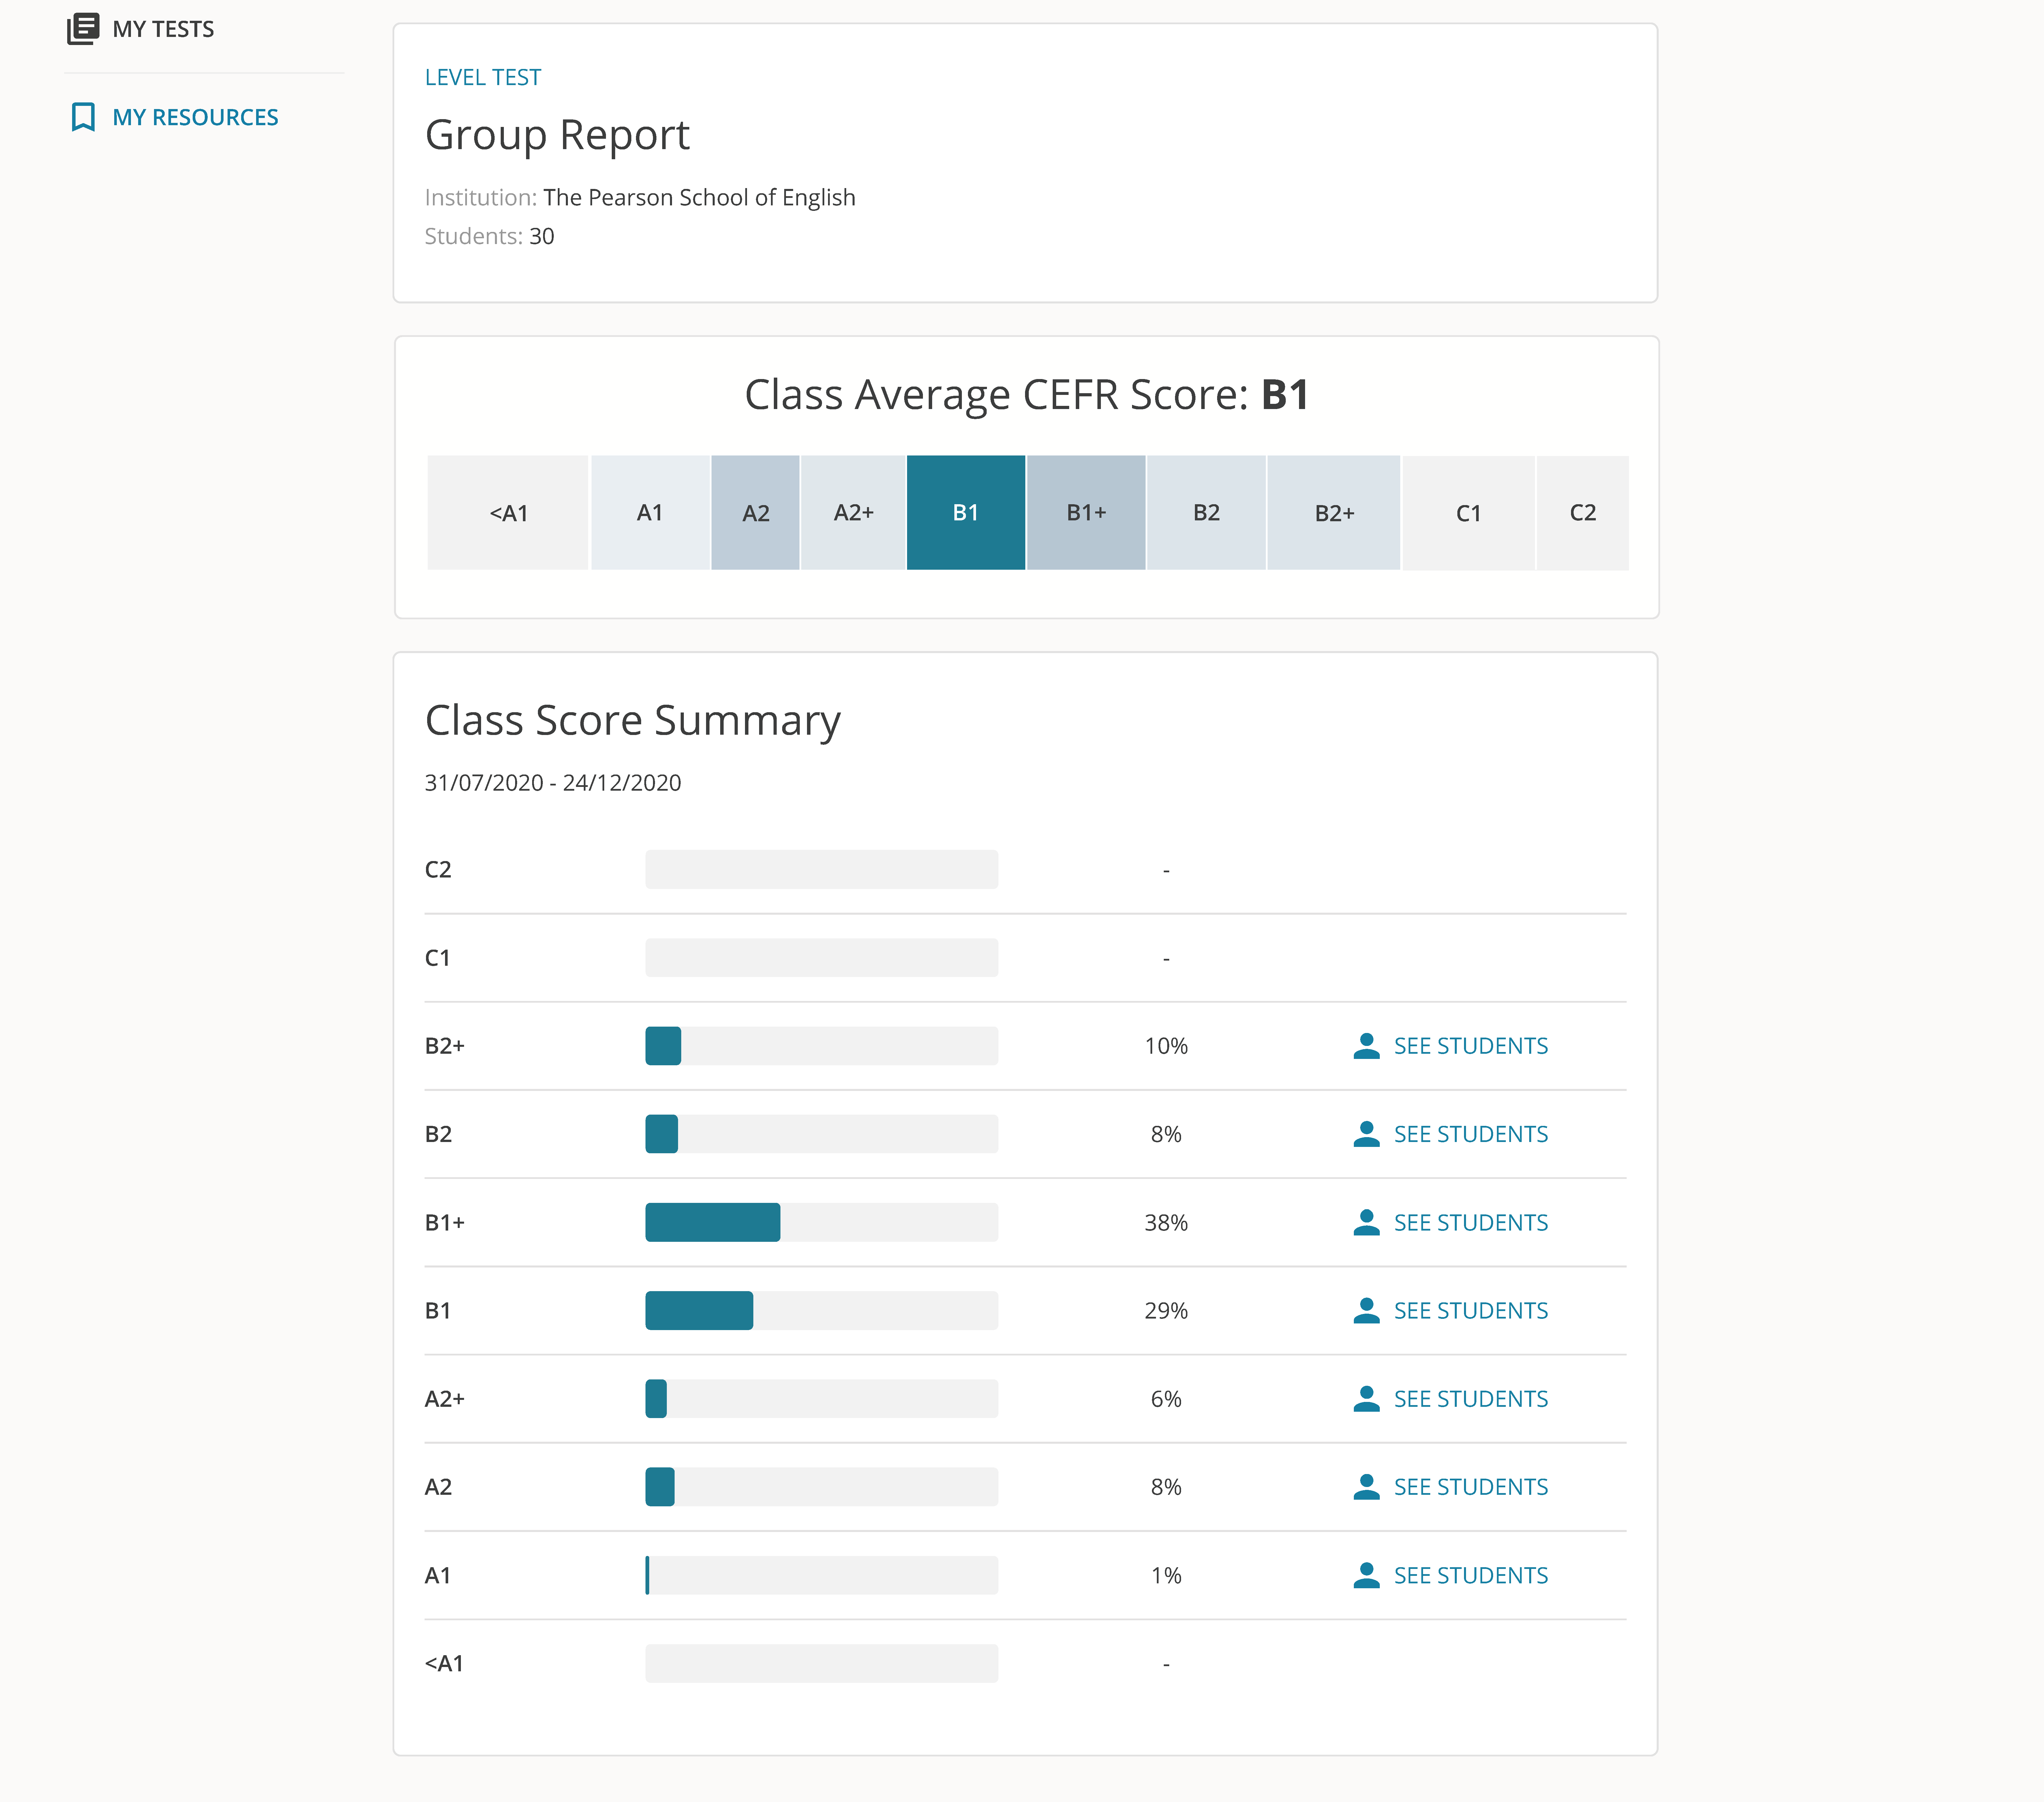This screenshot has height=1802, width=2044.
Task: Click the My Resources bookmark icon
Action: click(83, 117)
